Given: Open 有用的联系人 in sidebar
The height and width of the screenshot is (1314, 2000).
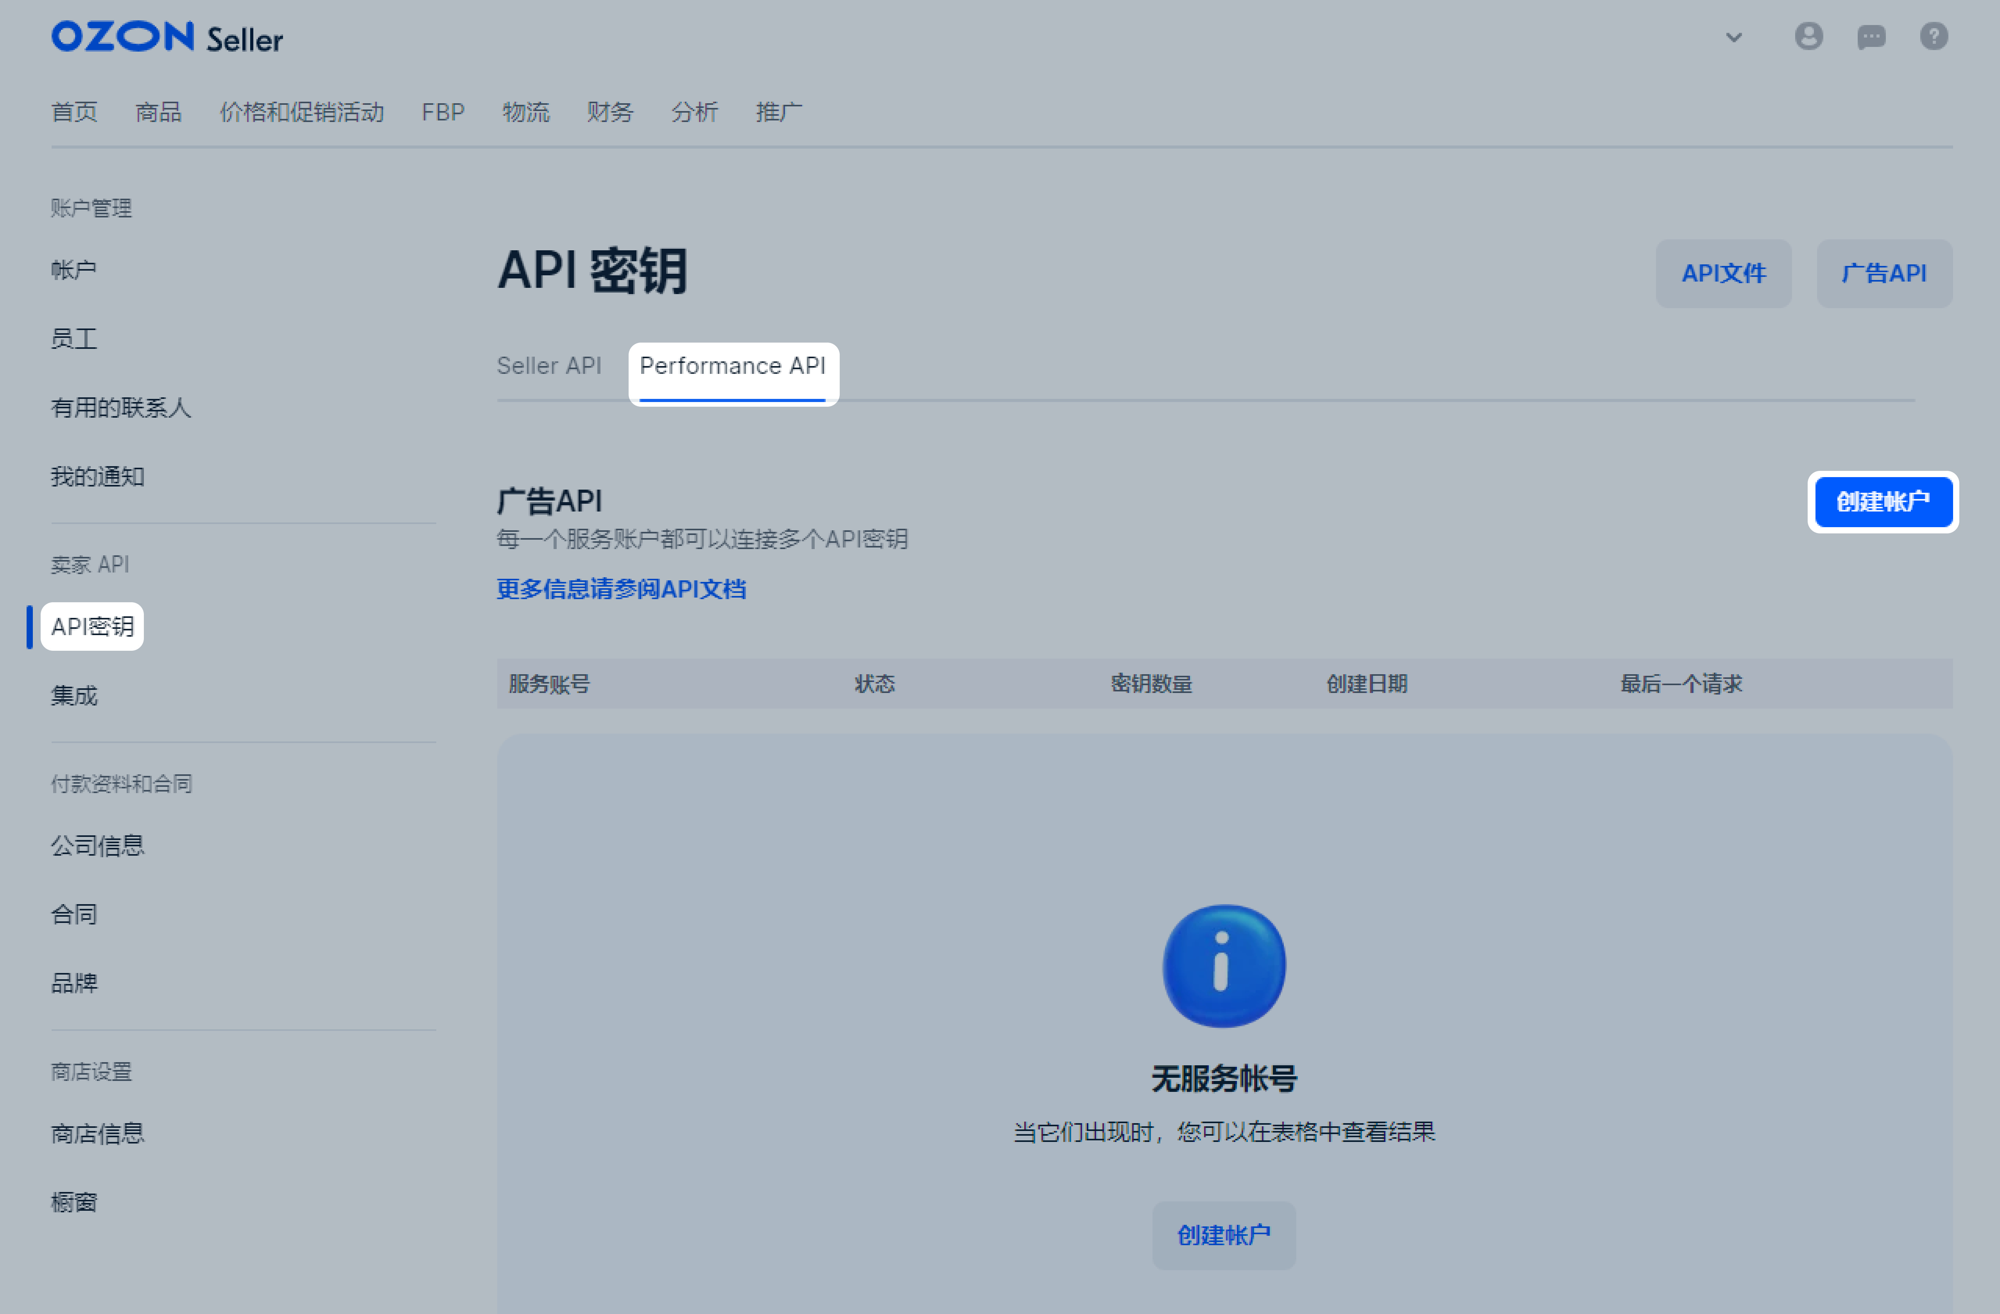Looking at the screenshot, I should tap(121, 408).
